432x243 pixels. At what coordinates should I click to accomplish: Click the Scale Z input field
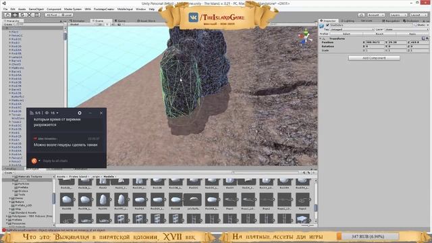(x=419, y=51)
